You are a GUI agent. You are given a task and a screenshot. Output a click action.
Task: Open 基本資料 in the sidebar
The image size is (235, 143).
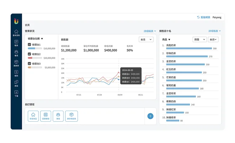pos(16,32)
